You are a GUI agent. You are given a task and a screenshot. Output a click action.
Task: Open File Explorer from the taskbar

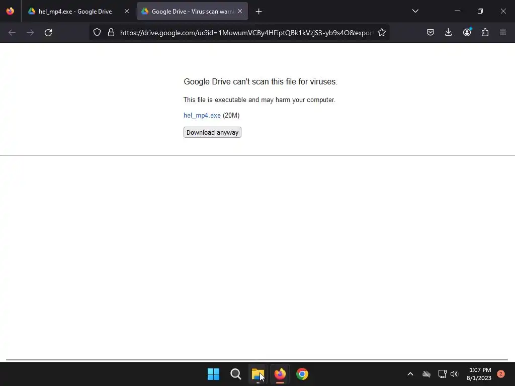coord(257,374)
